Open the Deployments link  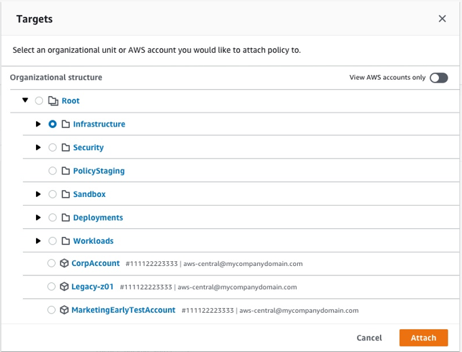coord(98,218)
